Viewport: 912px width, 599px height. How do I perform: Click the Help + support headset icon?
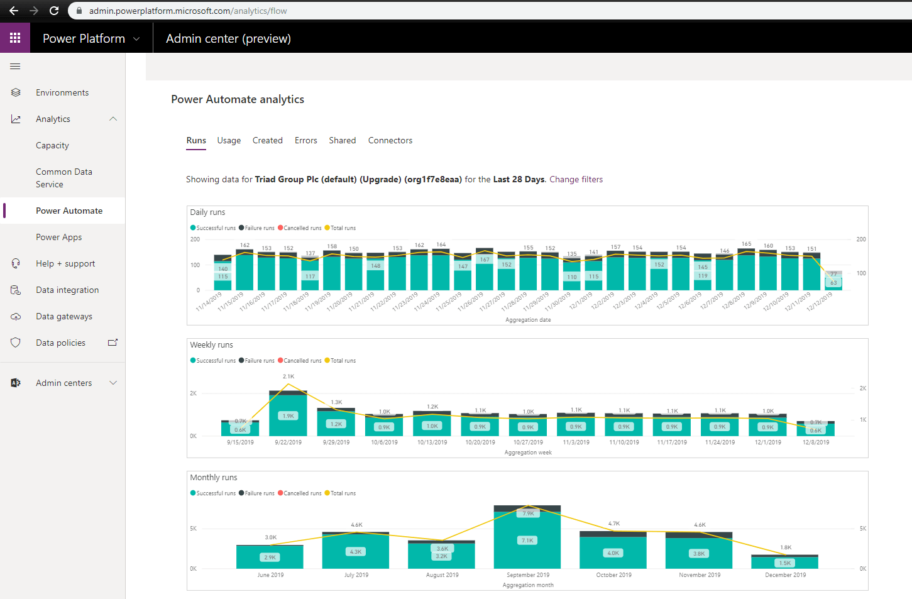[x=16, y=263]
